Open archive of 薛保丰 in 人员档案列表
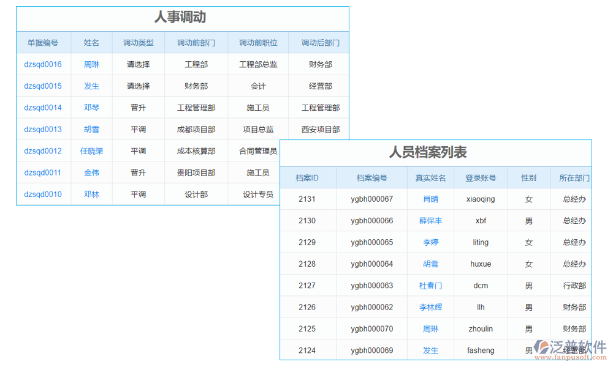 pos(430,220)
